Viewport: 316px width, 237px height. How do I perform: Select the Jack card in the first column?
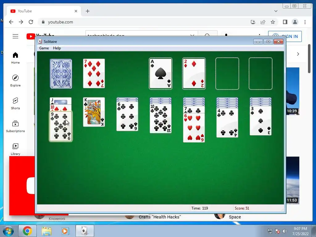coord(61,101)
